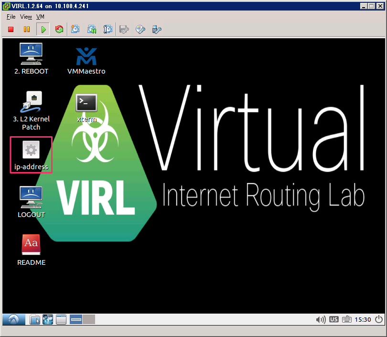Click the CD/DVD drive connect icon
Viewport: 387px width, 337px height.
140,29
